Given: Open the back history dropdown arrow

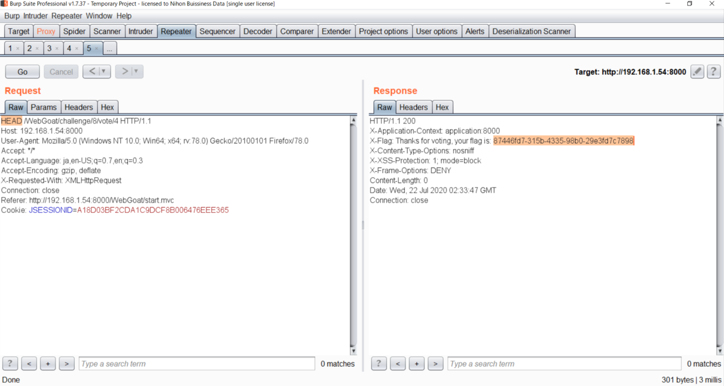Looking at the screenshot, I should [x=105, y=72].
